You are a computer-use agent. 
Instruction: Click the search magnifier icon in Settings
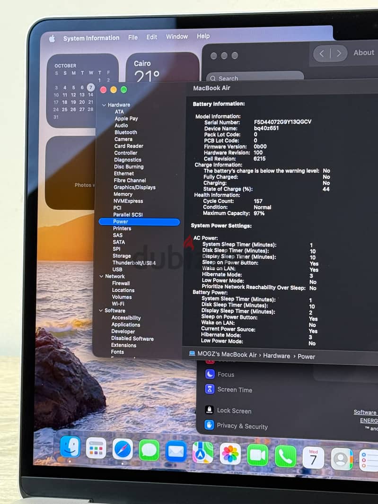pos(212,78)
